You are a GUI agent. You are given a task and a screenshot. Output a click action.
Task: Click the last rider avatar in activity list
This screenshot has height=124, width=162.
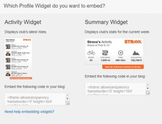click(8, 74)
